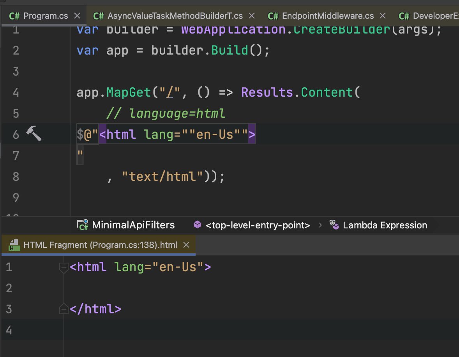Switch to the Program.cs tab
Screen dimensions: 459x357
pos(44,16)
